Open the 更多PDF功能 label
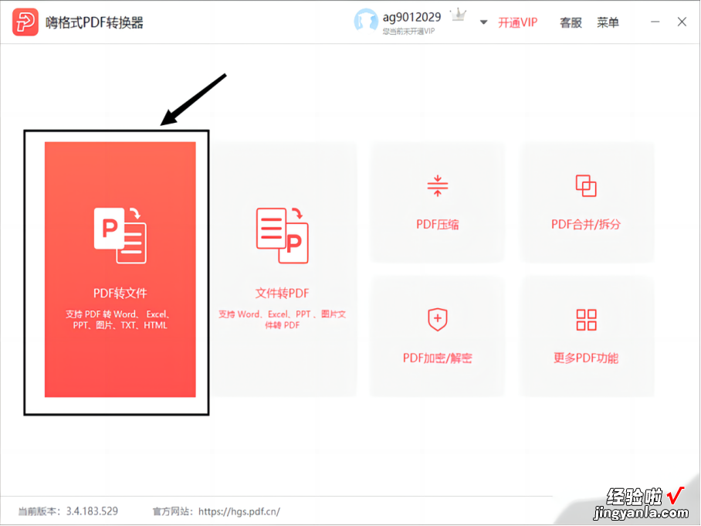 pyautogui.click(x=586, y=358)
